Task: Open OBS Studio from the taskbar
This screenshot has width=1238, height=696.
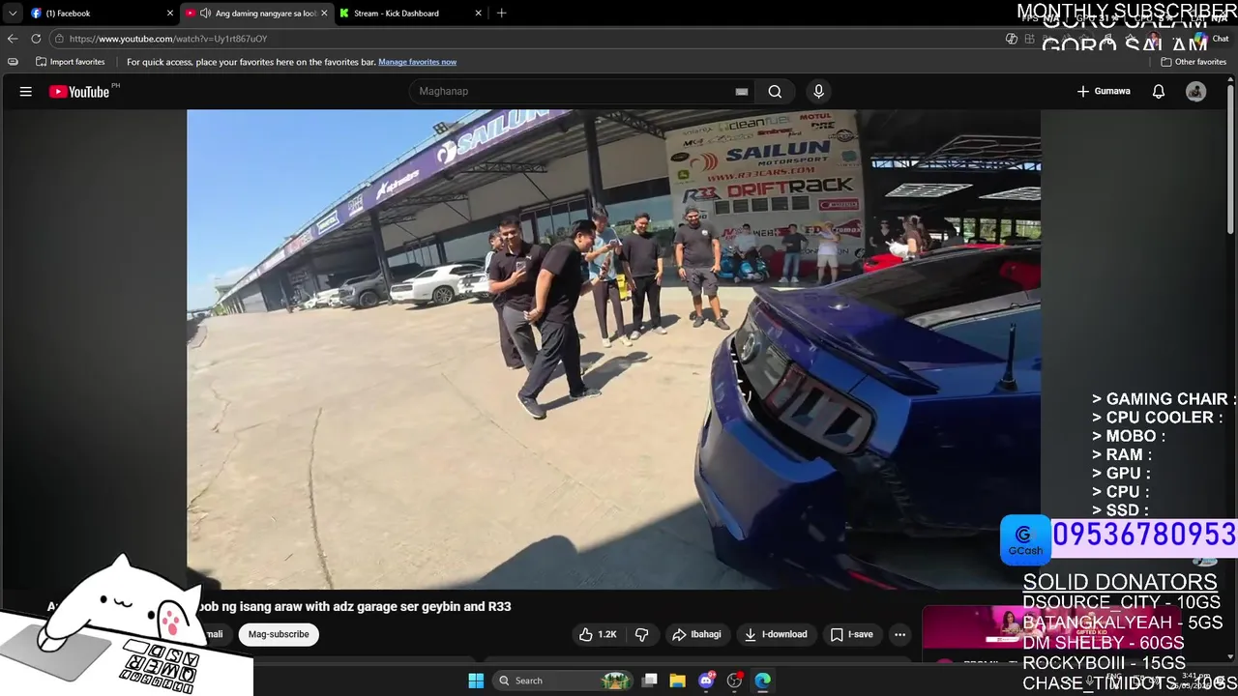Action: (734, 681)
